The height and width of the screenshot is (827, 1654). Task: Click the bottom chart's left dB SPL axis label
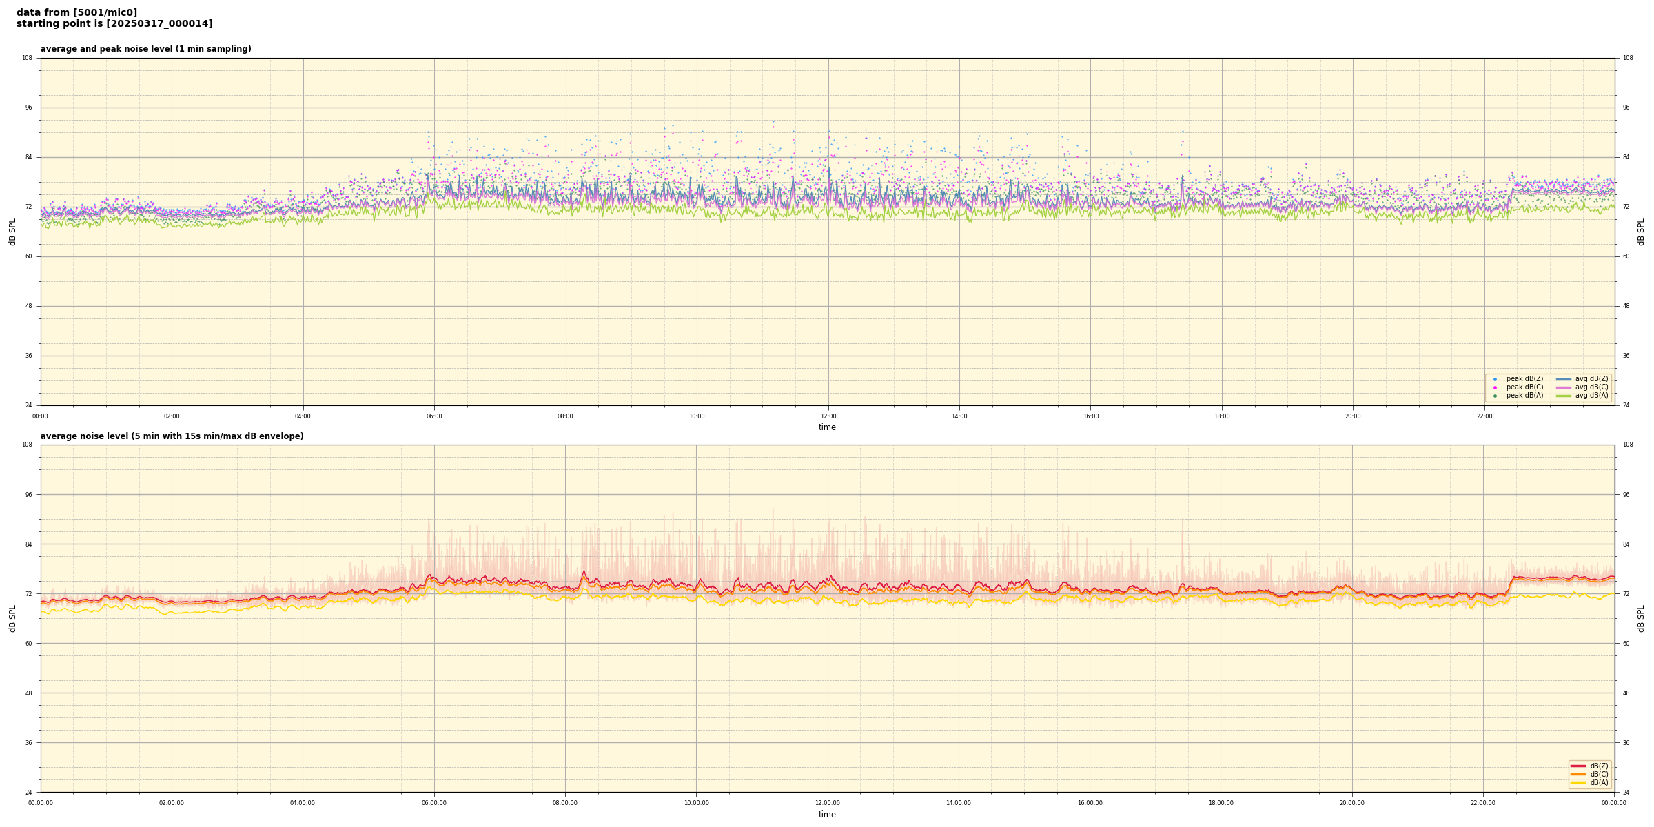[12, 618]
